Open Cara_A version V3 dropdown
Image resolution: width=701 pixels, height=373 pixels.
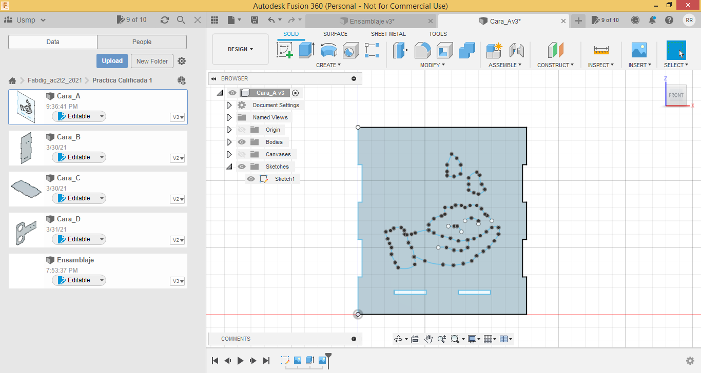point(178,117)
